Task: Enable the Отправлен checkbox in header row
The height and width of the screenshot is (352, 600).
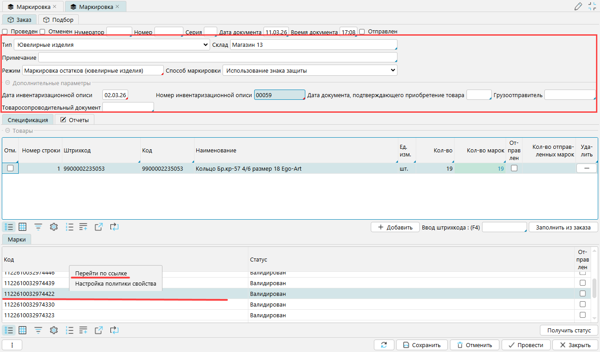Action: [x=362, y=32]
